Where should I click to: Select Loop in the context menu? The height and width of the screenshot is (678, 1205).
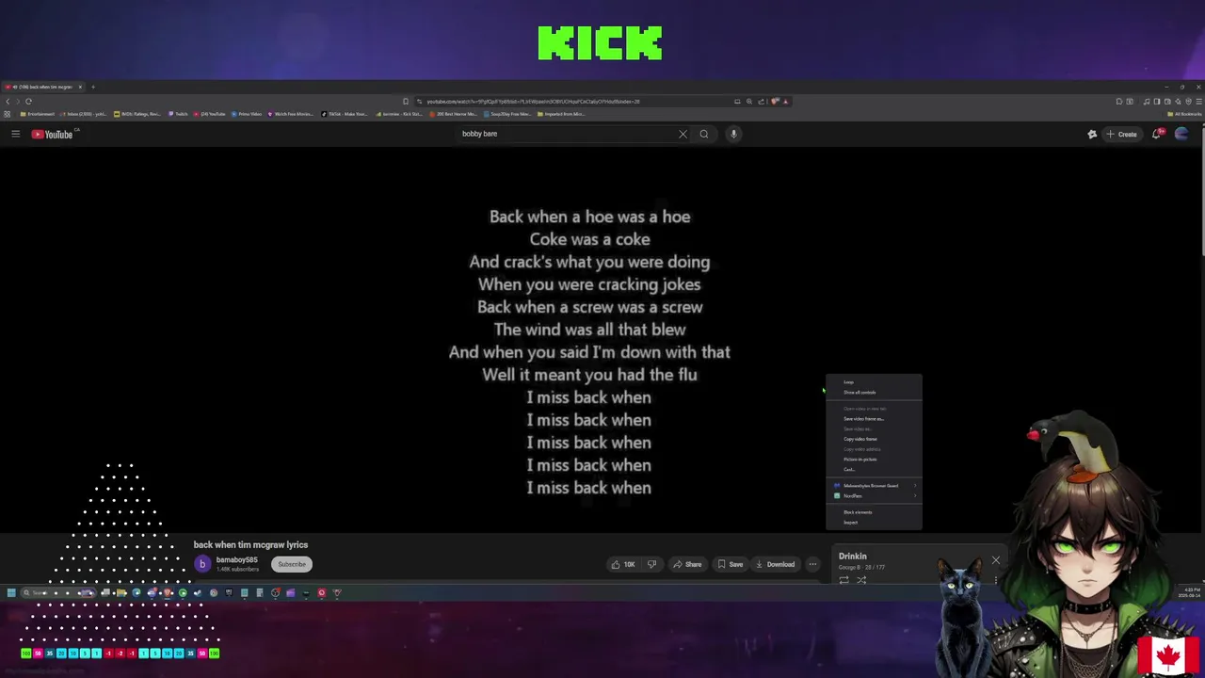pyautogui.click(x=874, y=382)
